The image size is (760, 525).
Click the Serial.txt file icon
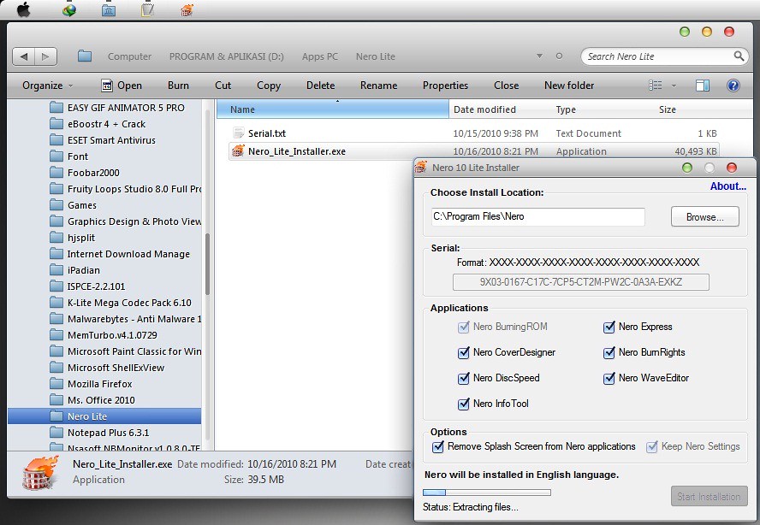(239, 133)
